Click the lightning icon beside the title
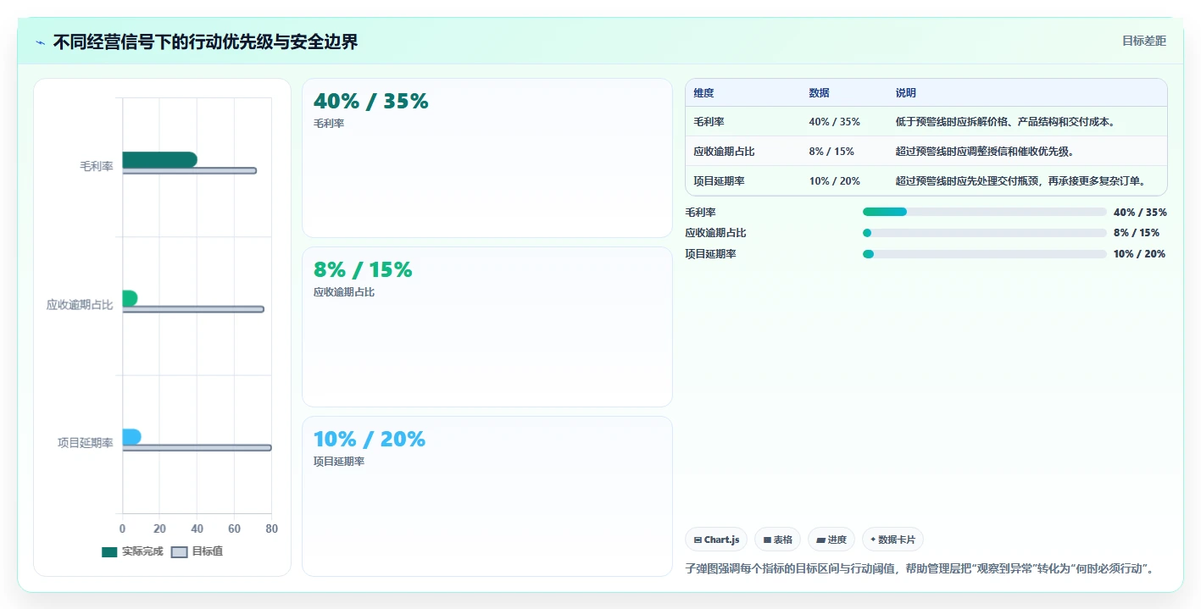This screenshot has width=1201, height=609. tap(40, 42)
